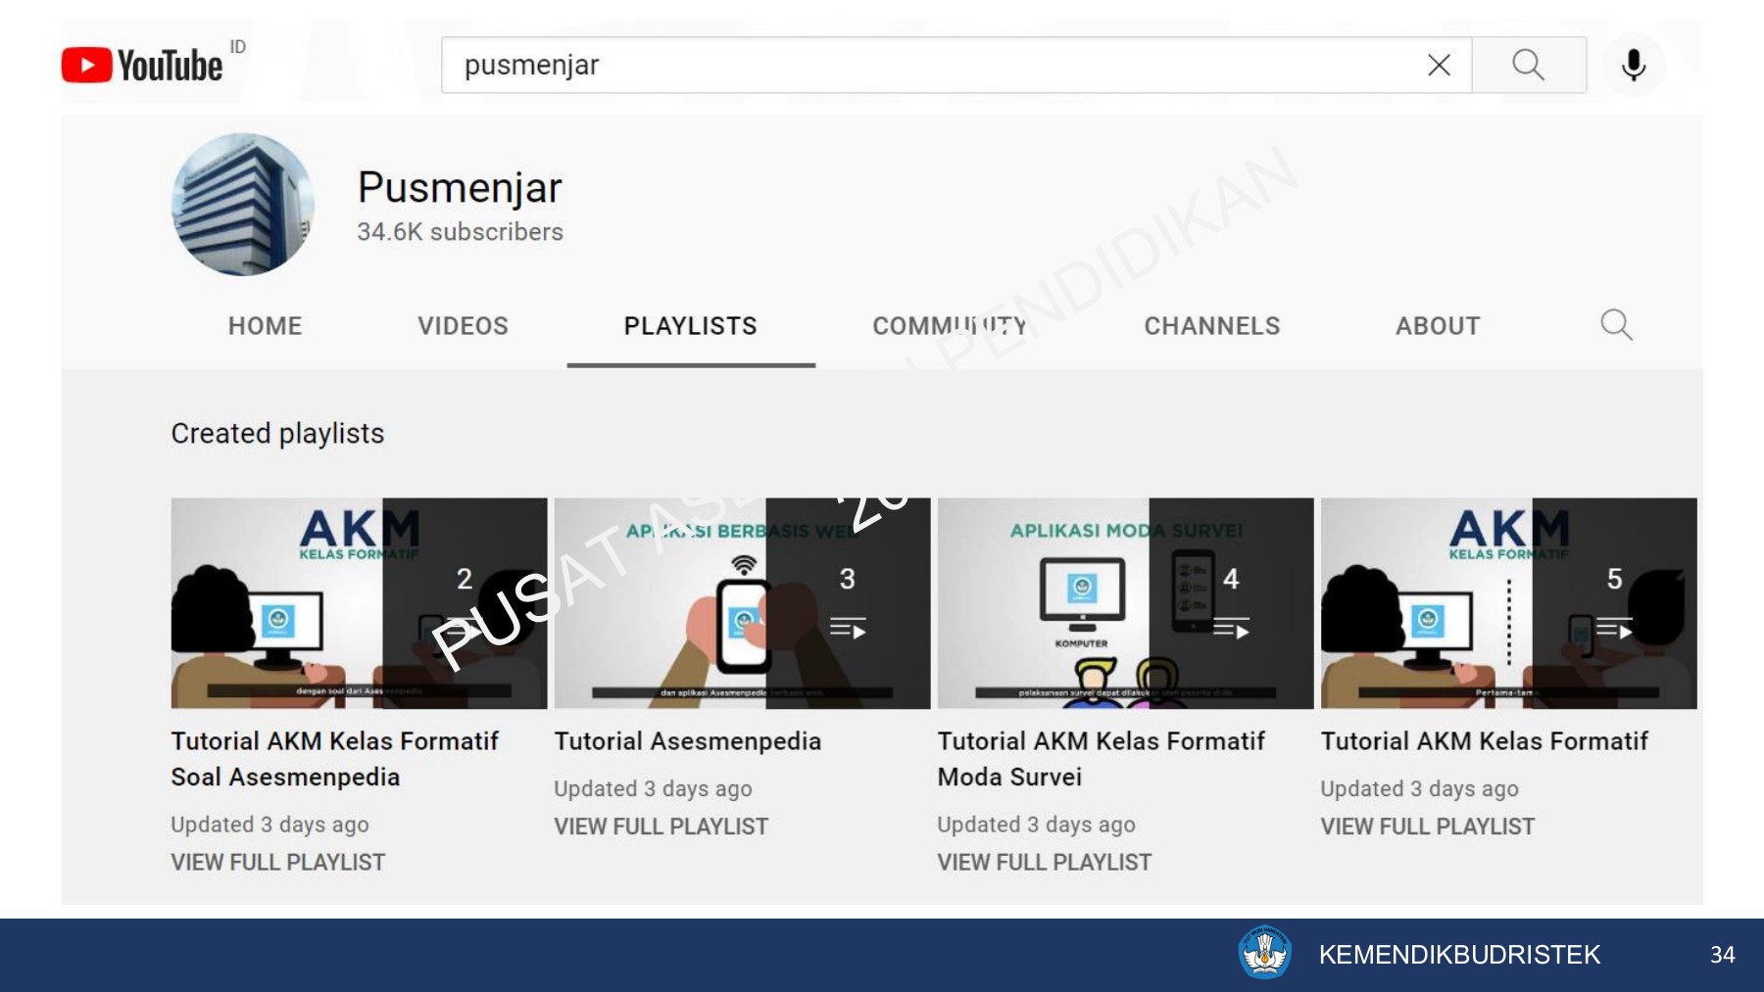View full playlist for Tutorial Asesmenpedia
Image resolution: width=1764 pixels, height=992 pixels.
661,827
